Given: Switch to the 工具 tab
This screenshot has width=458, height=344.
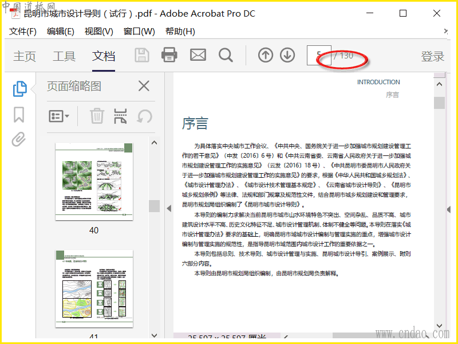Looking at the screenshot, I should 64,56.
